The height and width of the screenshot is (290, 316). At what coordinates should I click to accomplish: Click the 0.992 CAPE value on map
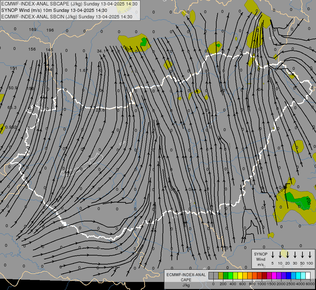[x=11, y=127]
